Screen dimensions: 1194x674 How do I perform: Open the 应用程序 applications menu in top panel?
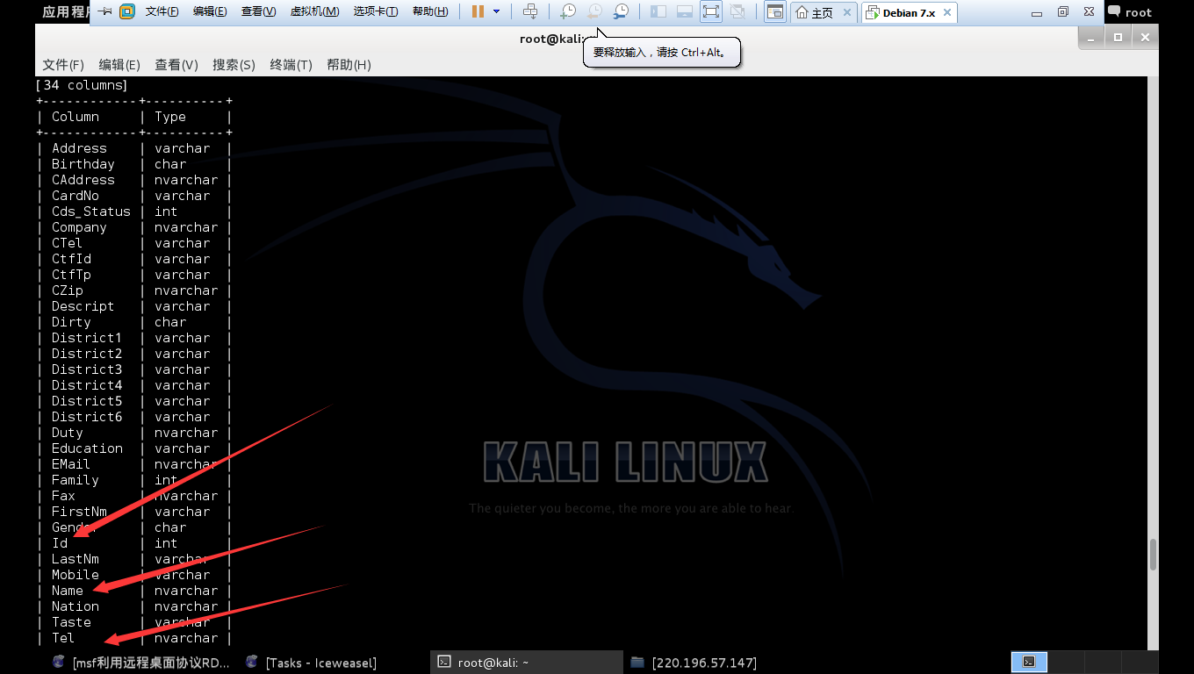click(64, 12)
